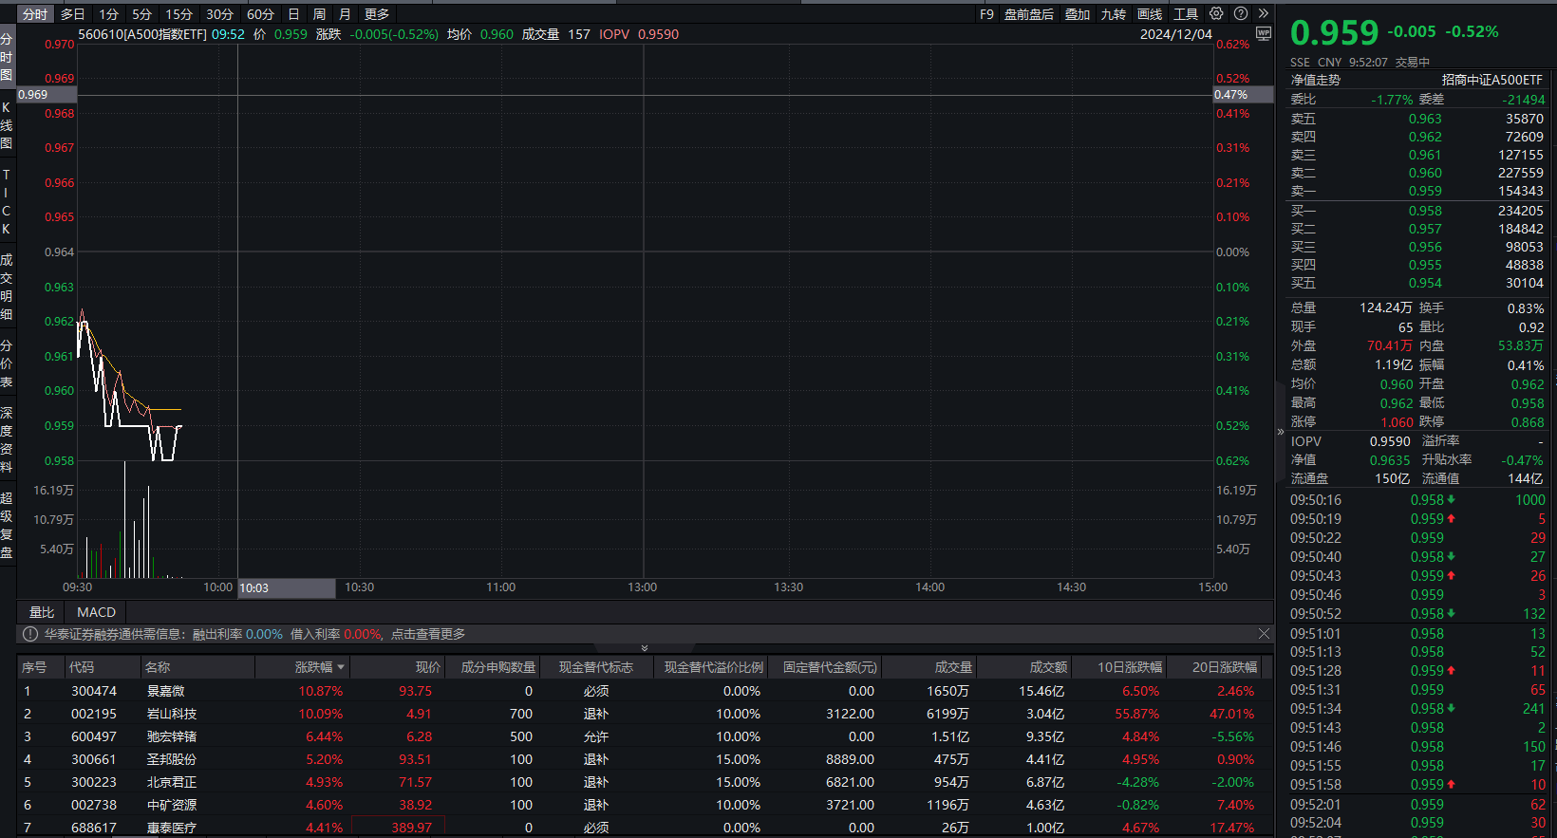1557x838 pixels.
Task: Close the margin trading info bar
Action: pyautogui.click(x=1264, y=633)
